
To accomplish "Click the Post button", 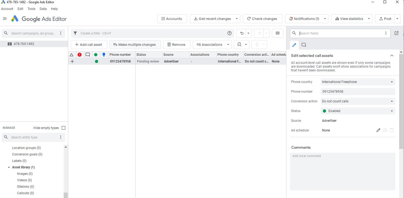I will (x=385, y=19).
